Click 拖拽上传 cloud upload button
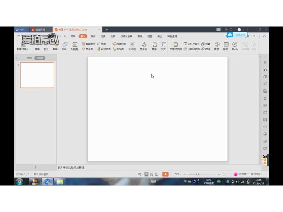Screen dimensions: 283x212 click(x=237, y=34)
